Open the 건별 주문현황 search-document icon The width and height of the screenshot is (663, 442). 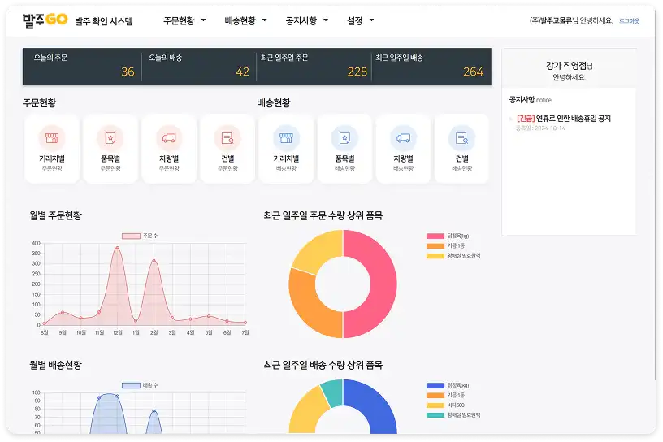tap(227, 138)
